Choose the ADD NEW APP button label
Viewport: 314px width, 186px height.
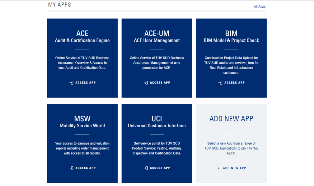coord(235,168)
